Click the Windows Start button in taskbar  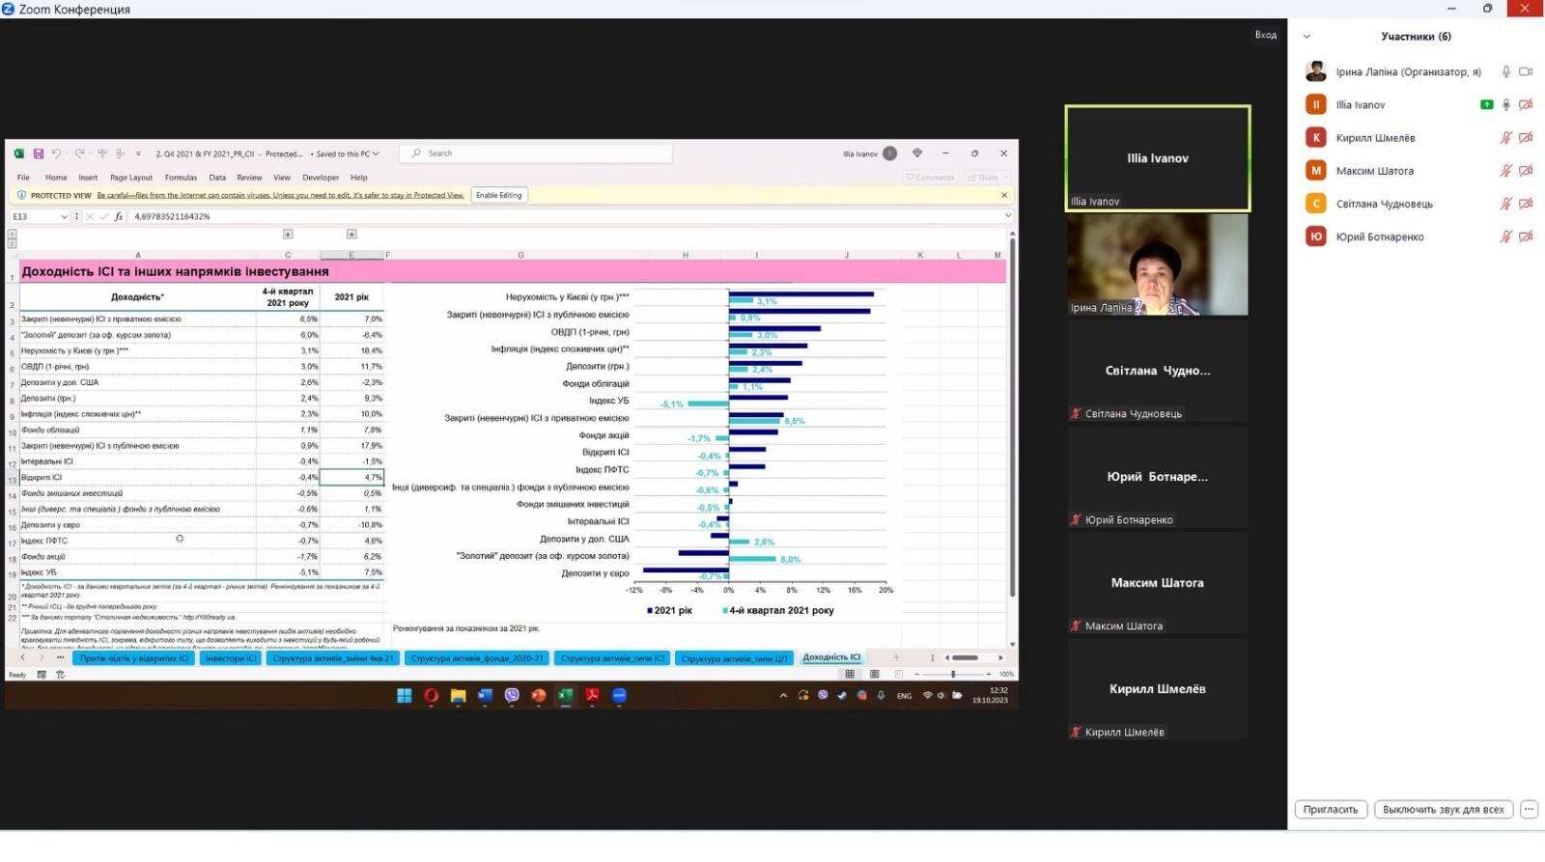pos(404,695)
